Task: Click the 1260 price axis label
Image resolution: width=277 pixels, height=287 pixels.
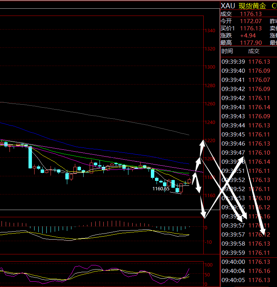Action: click(x=210, y=104)
